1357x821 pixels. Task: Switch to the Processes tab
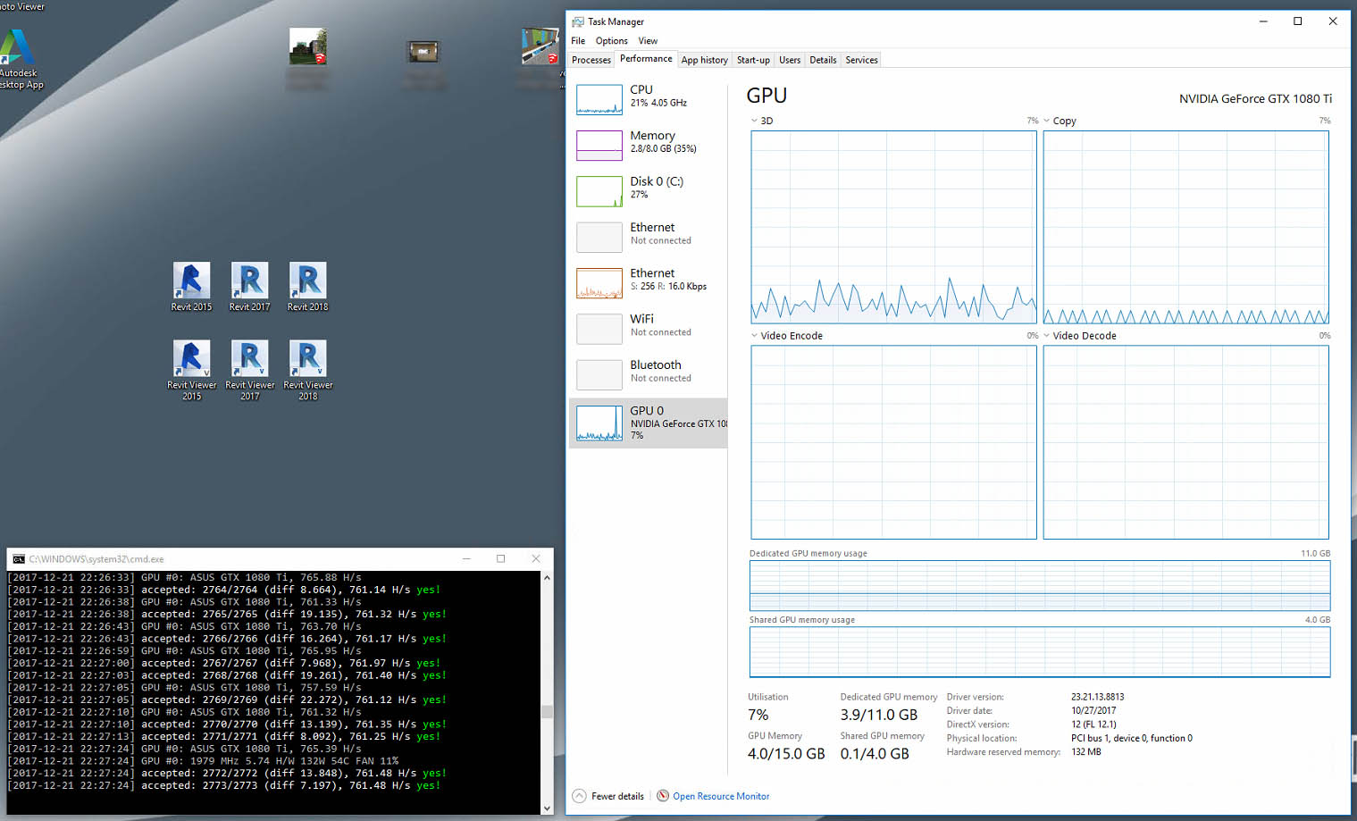(591, 60)
